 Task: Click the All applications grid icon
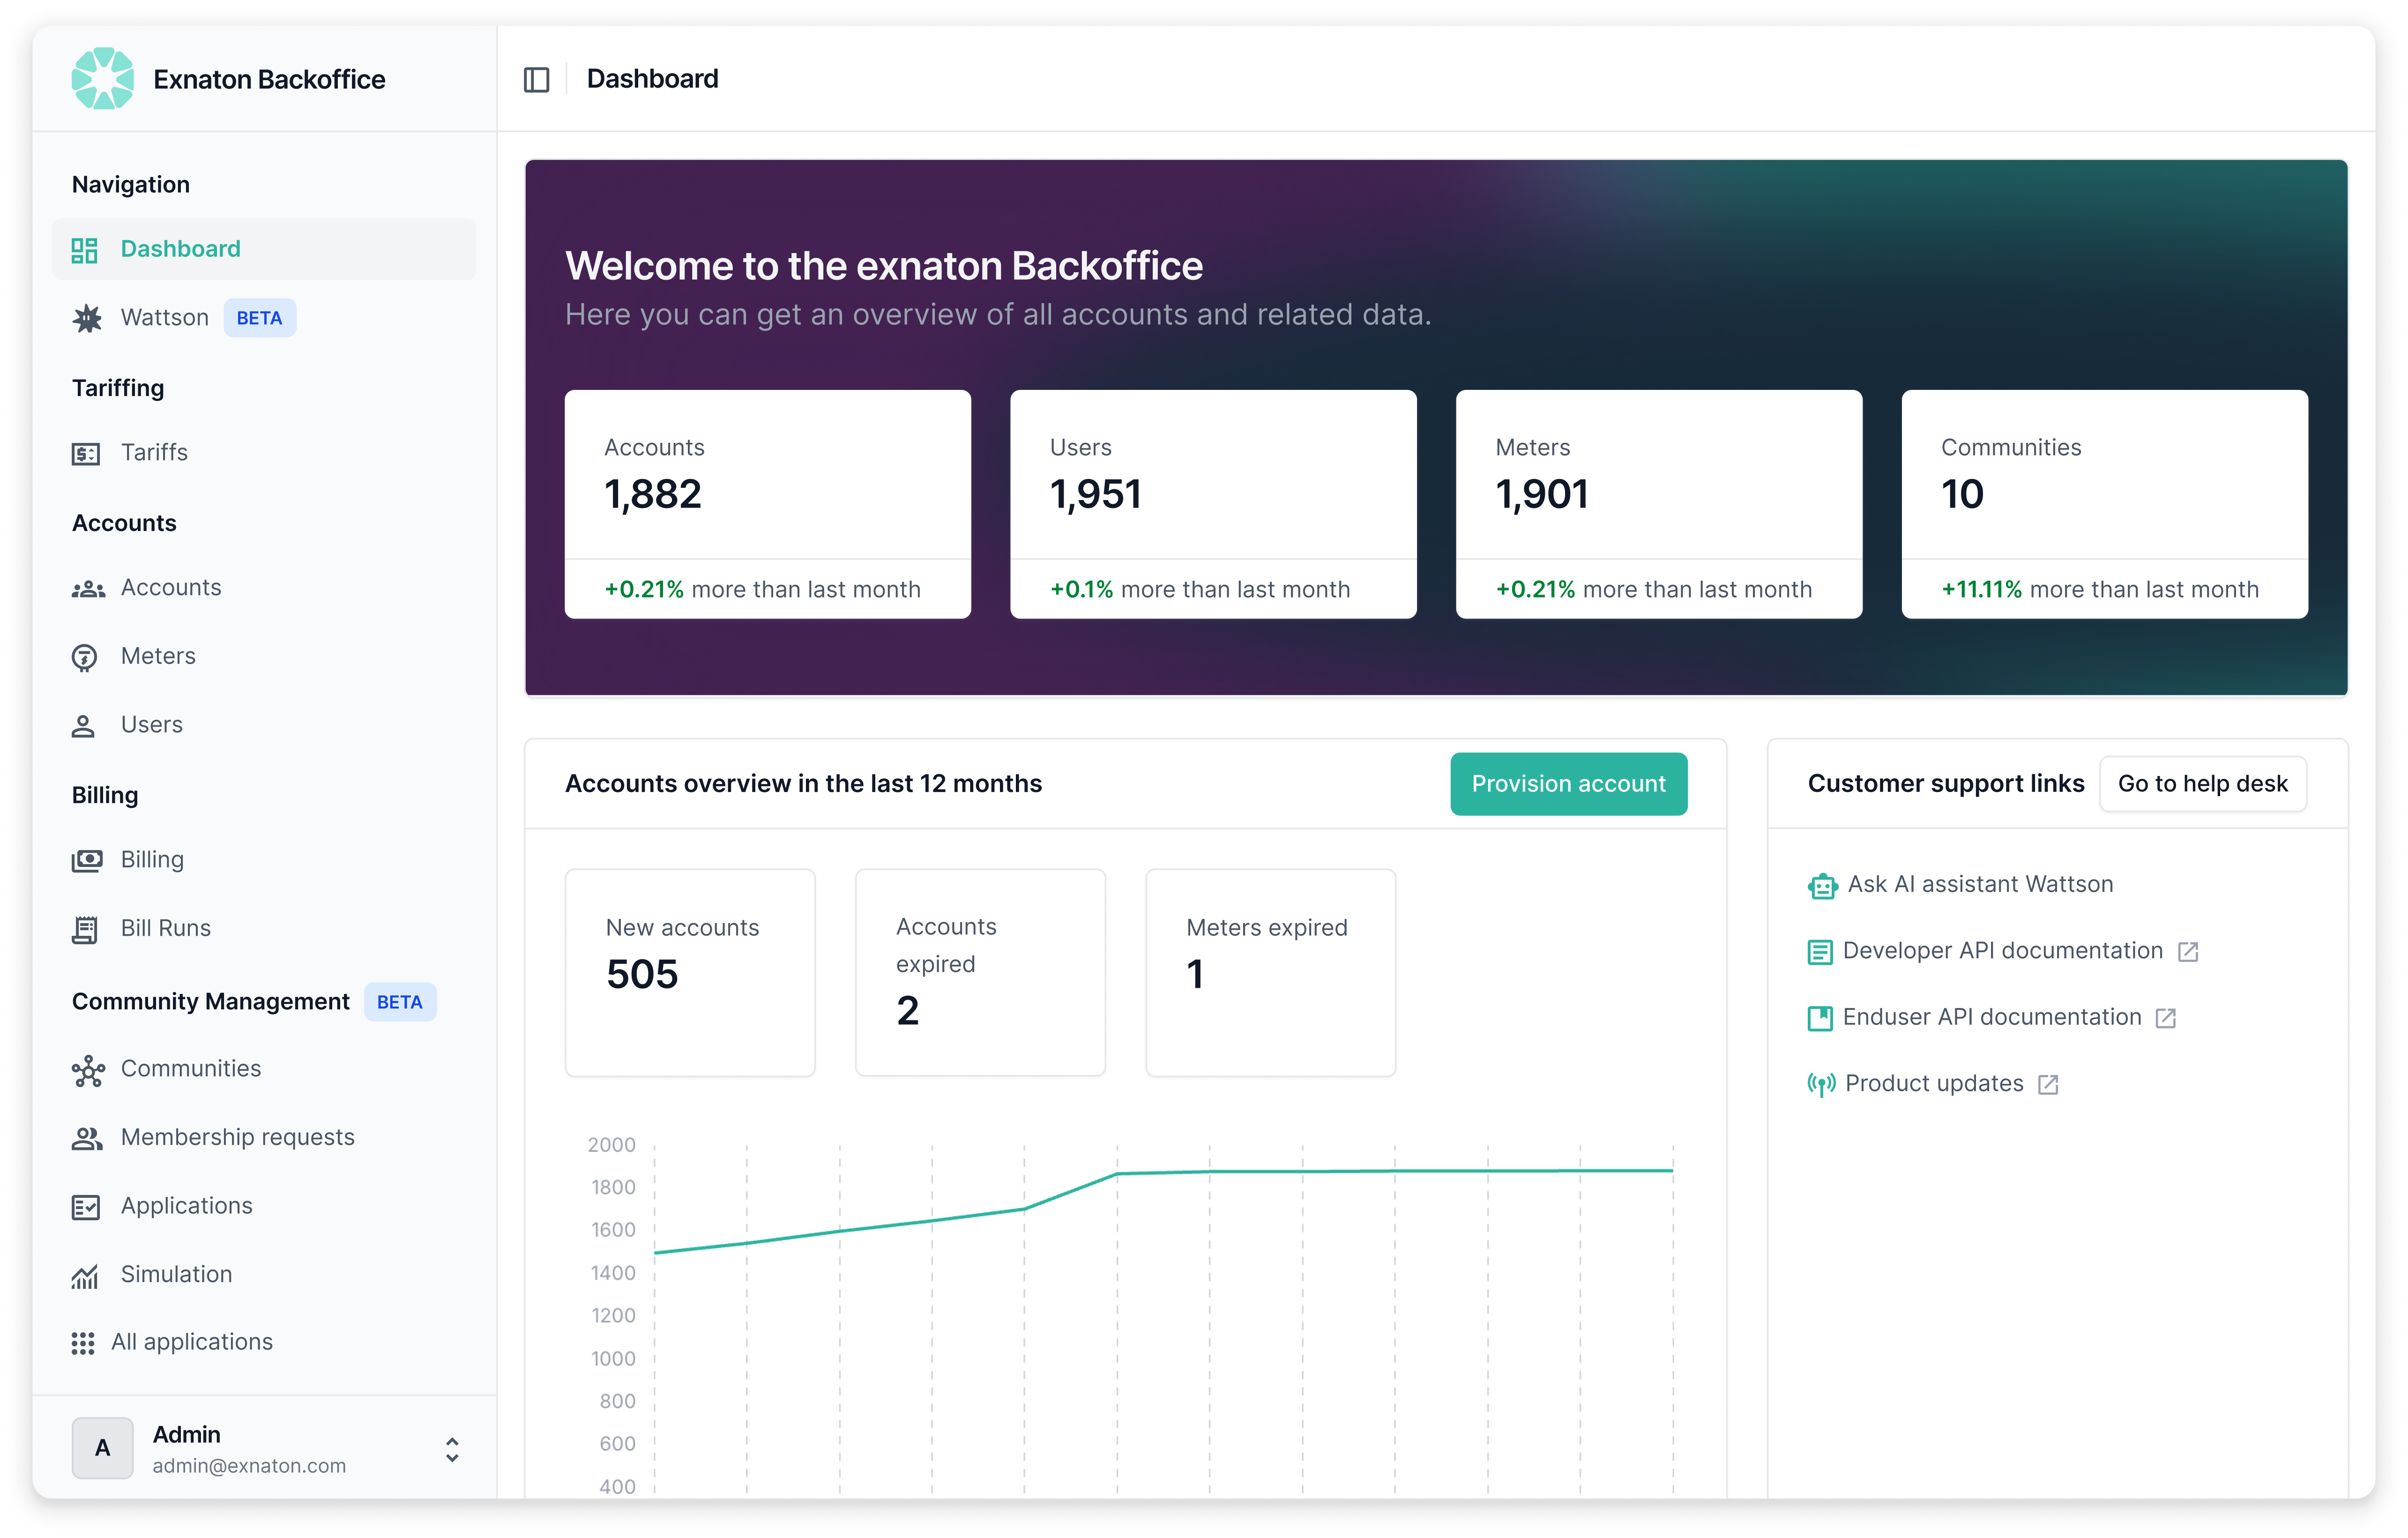[83, 1343]
